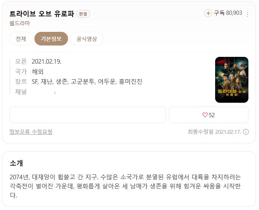Screen dimensions: 259x210
Task: Click the 소개 section heading
Action: point(16,163)
